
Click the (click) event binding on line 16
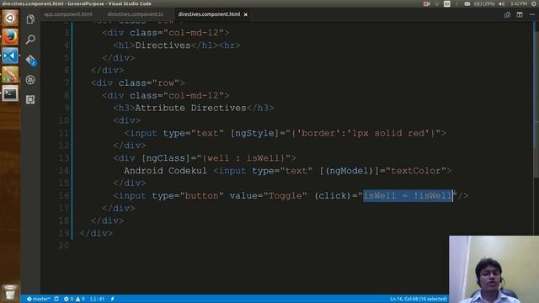pos(333,196)
